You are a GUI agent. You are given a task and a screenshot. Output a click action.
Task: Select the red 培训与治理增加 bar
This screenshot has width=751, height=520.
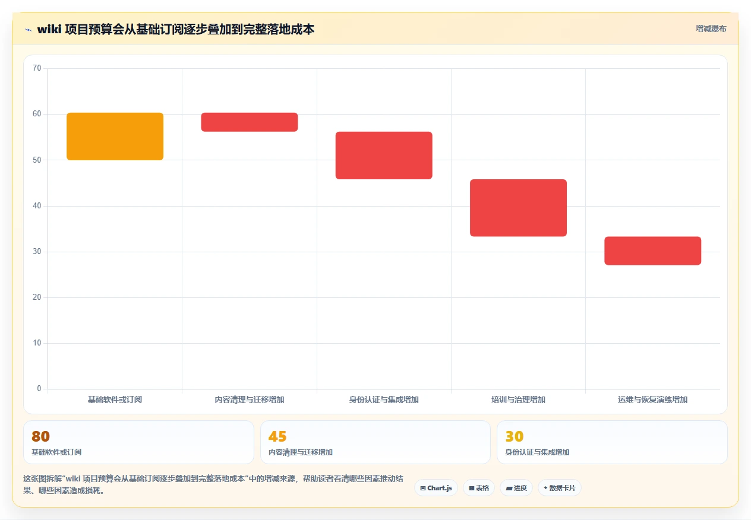518,208
